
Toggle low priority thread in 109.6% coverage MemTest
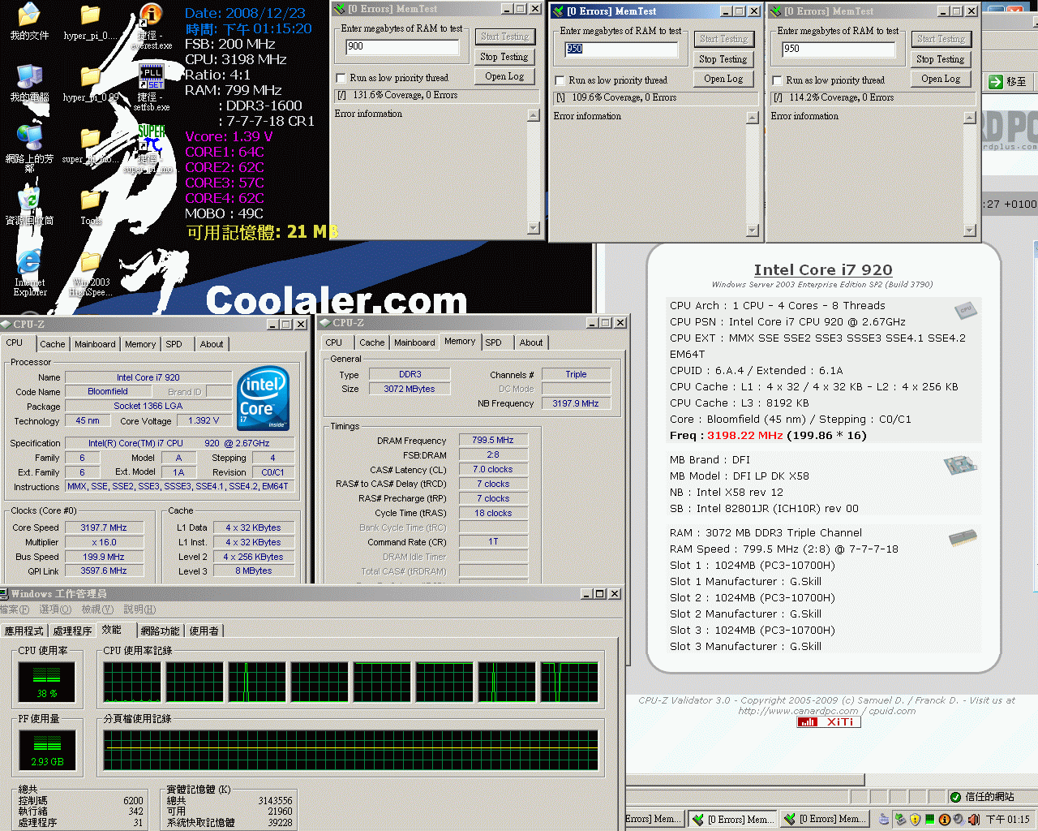point(560,80)
